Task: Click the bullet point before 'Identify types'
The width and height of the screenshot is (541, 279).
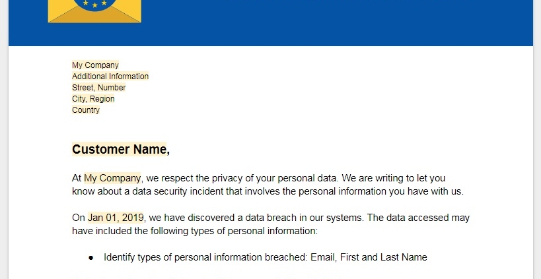Action: click(x=90, y=258)
